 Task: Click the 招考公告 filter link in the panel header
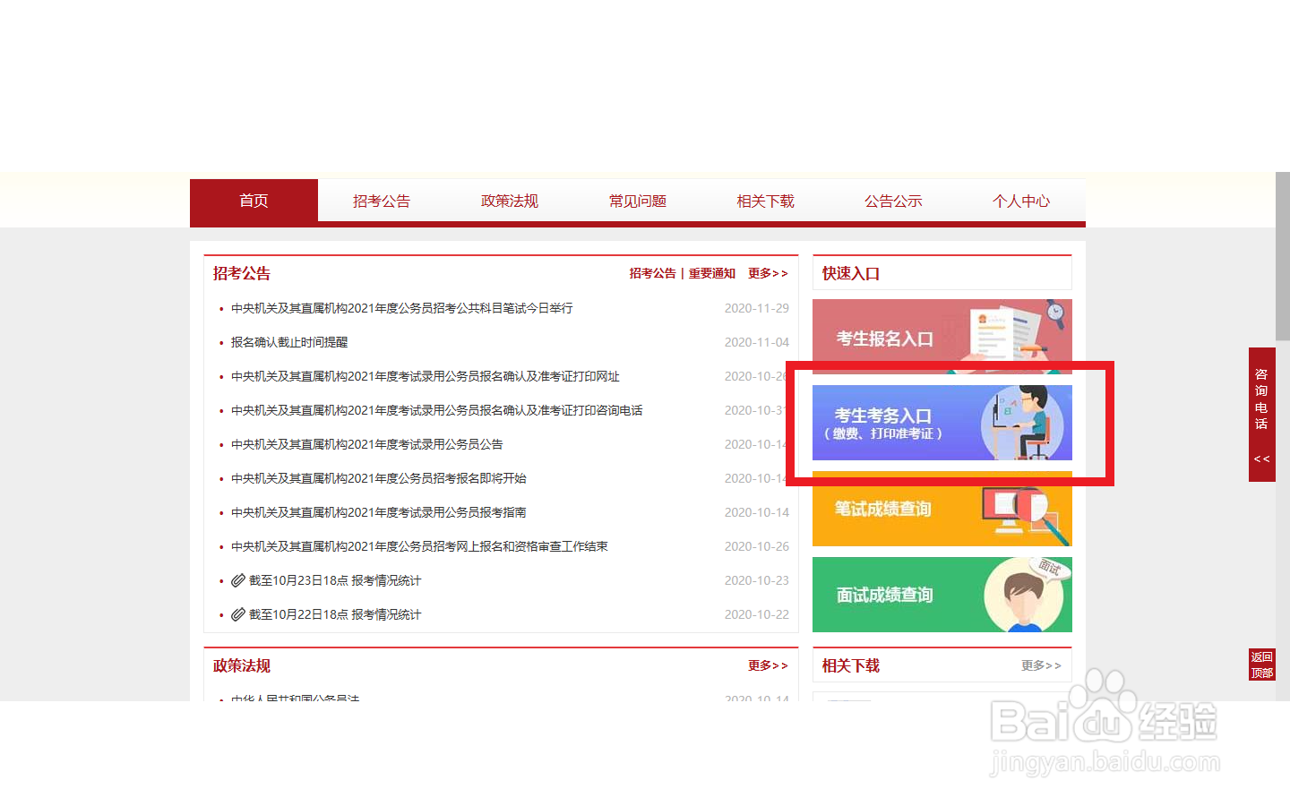click(x=652, y=273)
